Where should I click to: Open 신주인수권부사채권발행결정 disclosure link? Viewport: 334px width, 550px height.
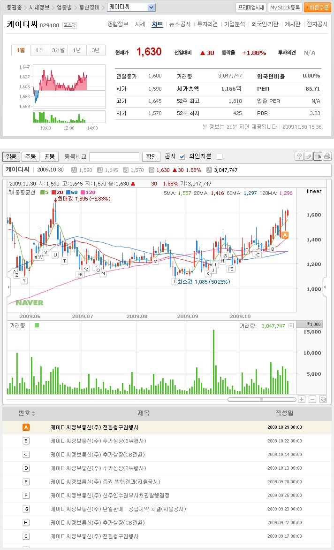(x=110, y=495)
